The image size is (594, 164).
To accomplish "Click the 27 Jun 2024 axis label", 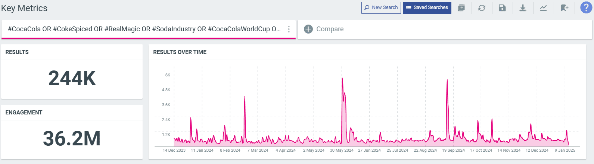I will tap(369, 151).
